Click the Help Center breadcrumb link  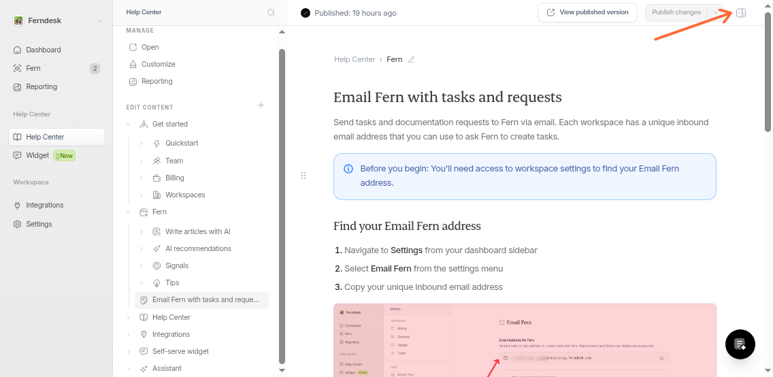click(355, 59)
